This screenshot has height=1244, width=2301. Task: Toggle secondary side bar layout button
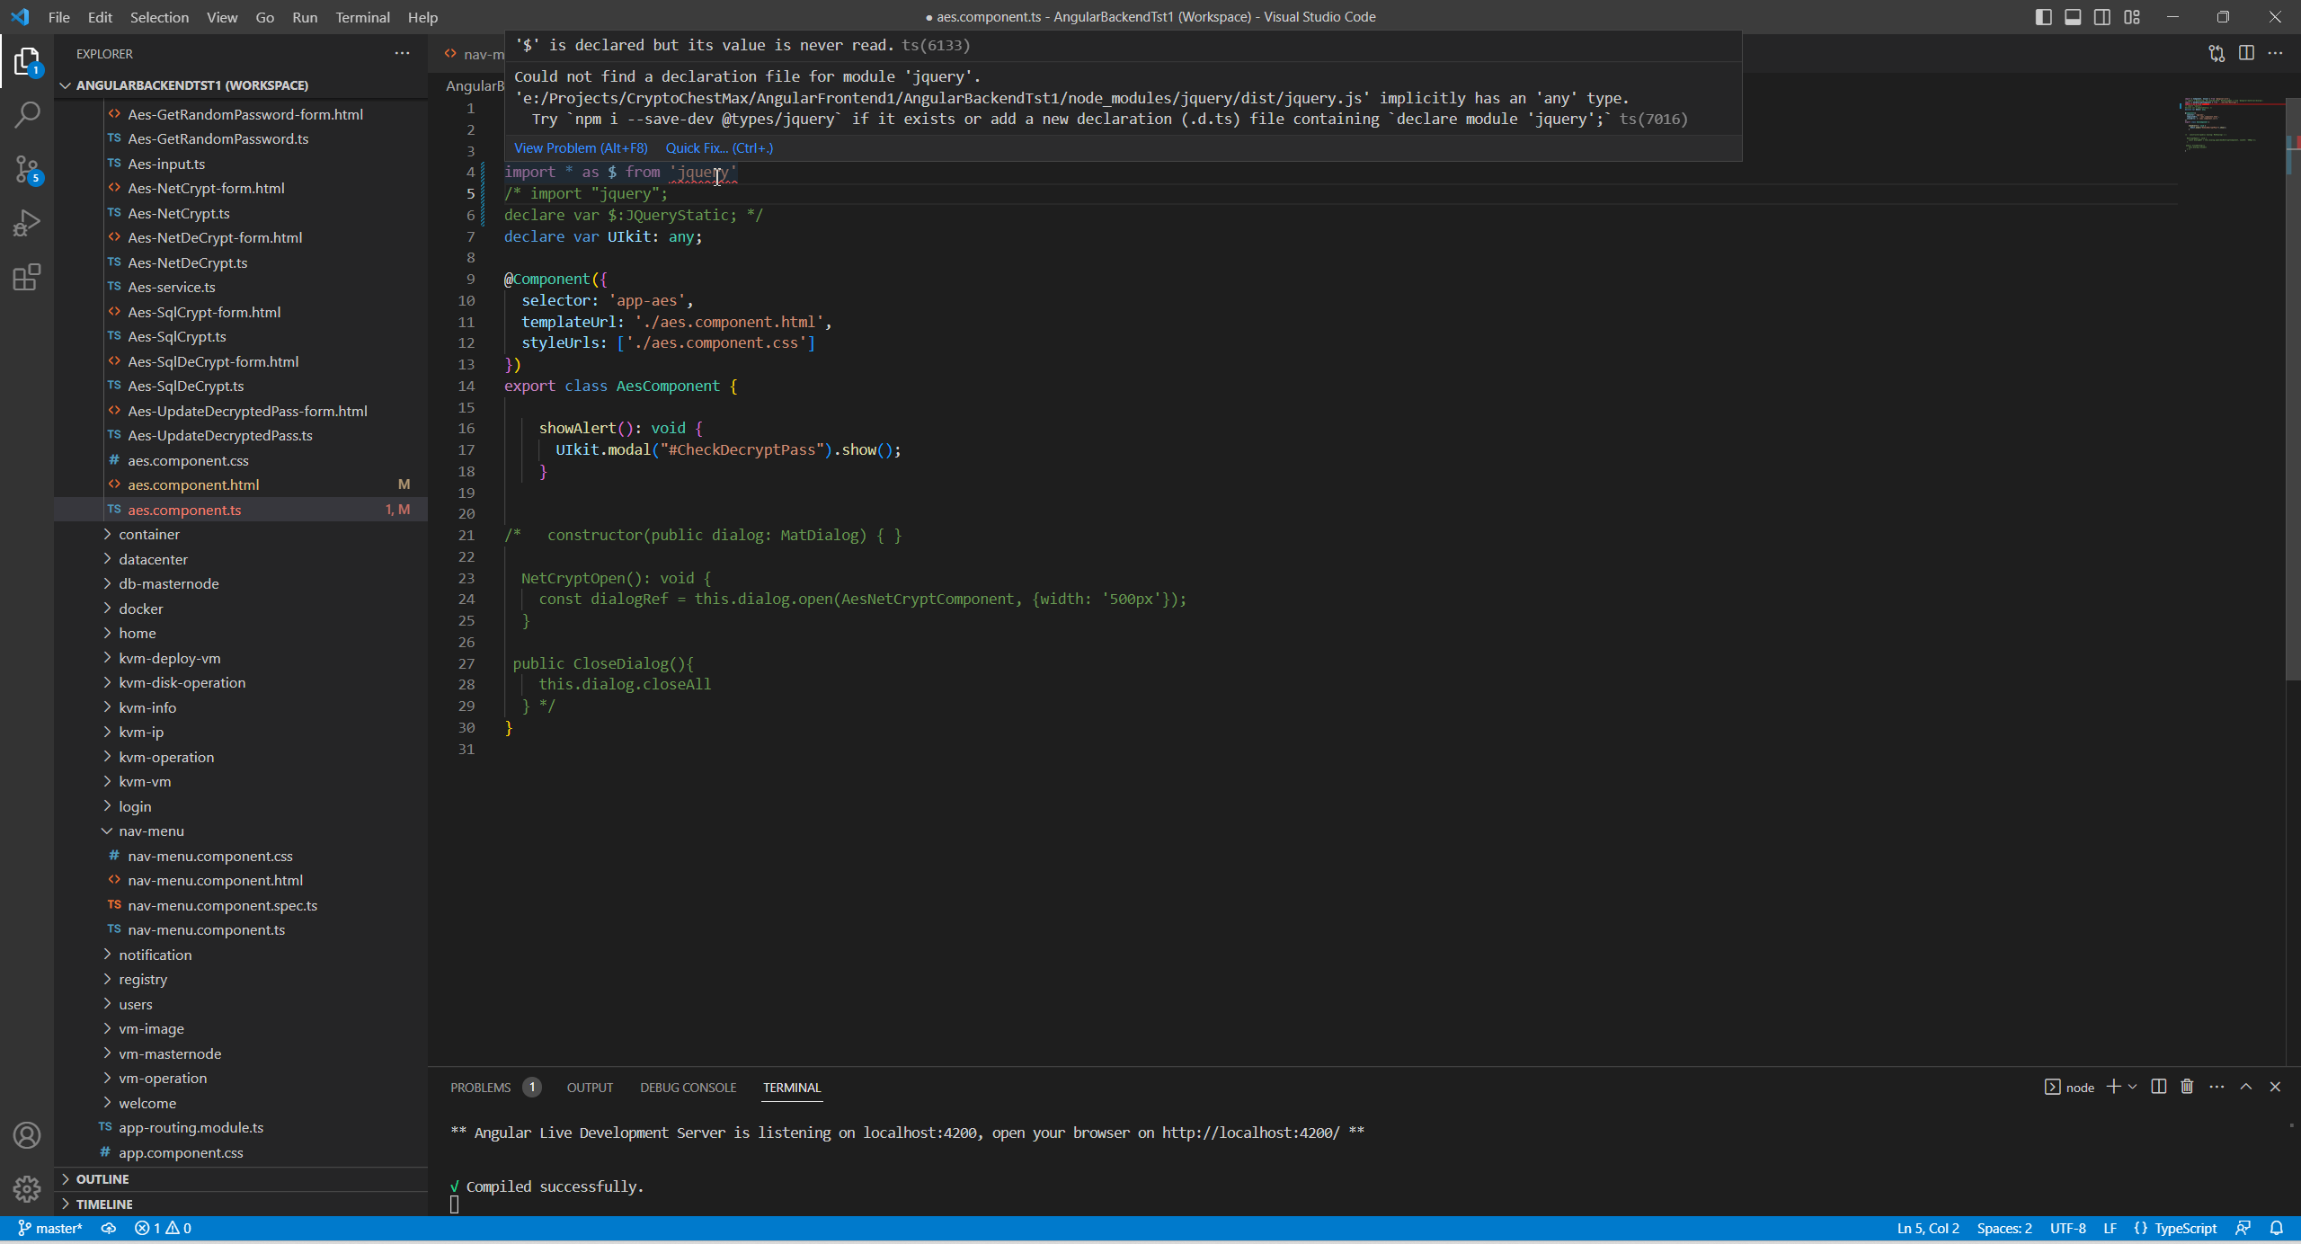(2102, 17)
